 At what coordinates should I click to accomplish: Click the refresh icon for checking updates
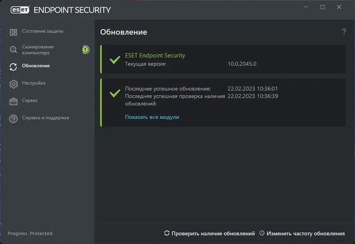click(x=167, y=233)
